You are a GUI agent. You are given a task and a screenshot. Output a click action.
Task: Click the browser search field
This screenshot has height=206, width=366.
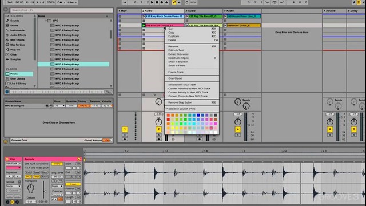pyautogui.click(x=61, y=10)
